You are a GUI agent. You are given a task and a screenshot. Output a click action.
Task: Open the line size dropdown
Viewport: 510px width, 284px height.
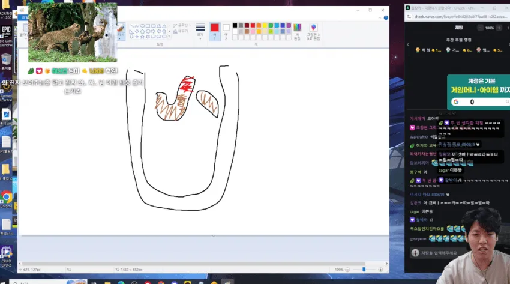tap(200, 32)
